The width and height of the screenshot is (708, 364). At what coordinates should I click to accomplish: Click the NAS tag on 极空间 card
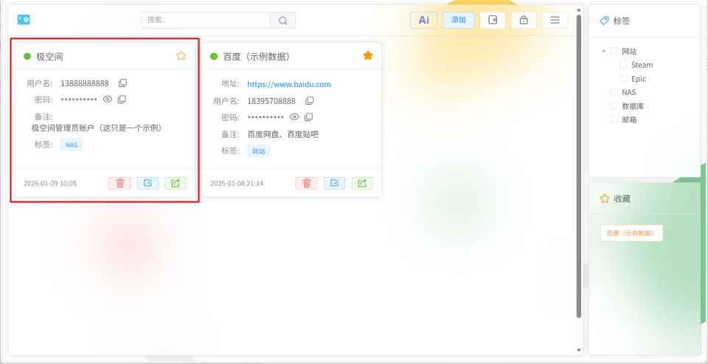tap(72, 144)
